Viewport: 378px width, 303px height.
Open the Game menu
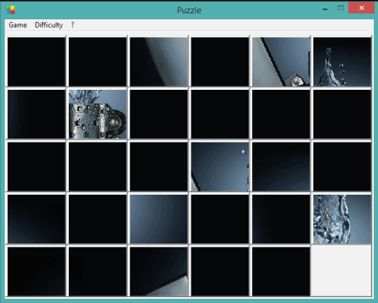(x=18, y=25)
